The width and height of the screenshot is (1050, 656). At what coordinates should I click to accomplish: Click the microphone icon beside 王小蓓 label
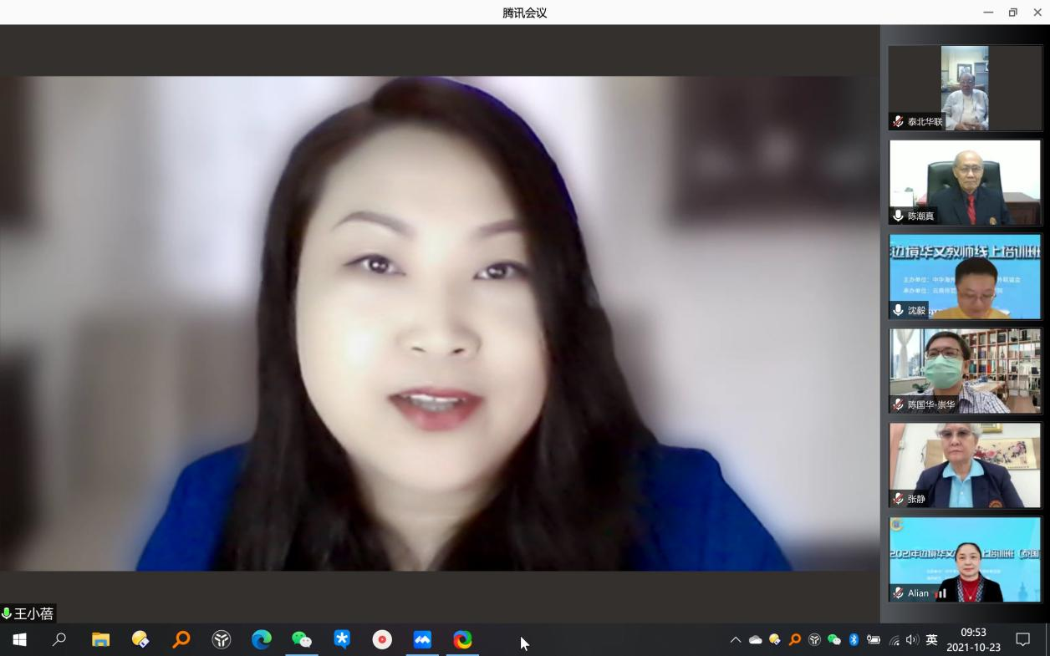[8, 614]
